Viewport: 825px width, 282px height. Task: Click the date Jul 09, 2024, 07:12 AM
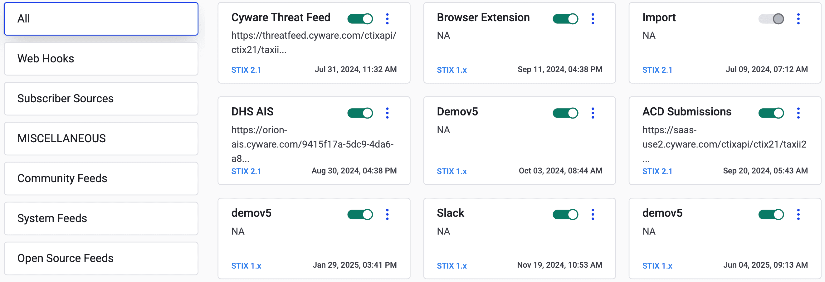click(766, 70)
